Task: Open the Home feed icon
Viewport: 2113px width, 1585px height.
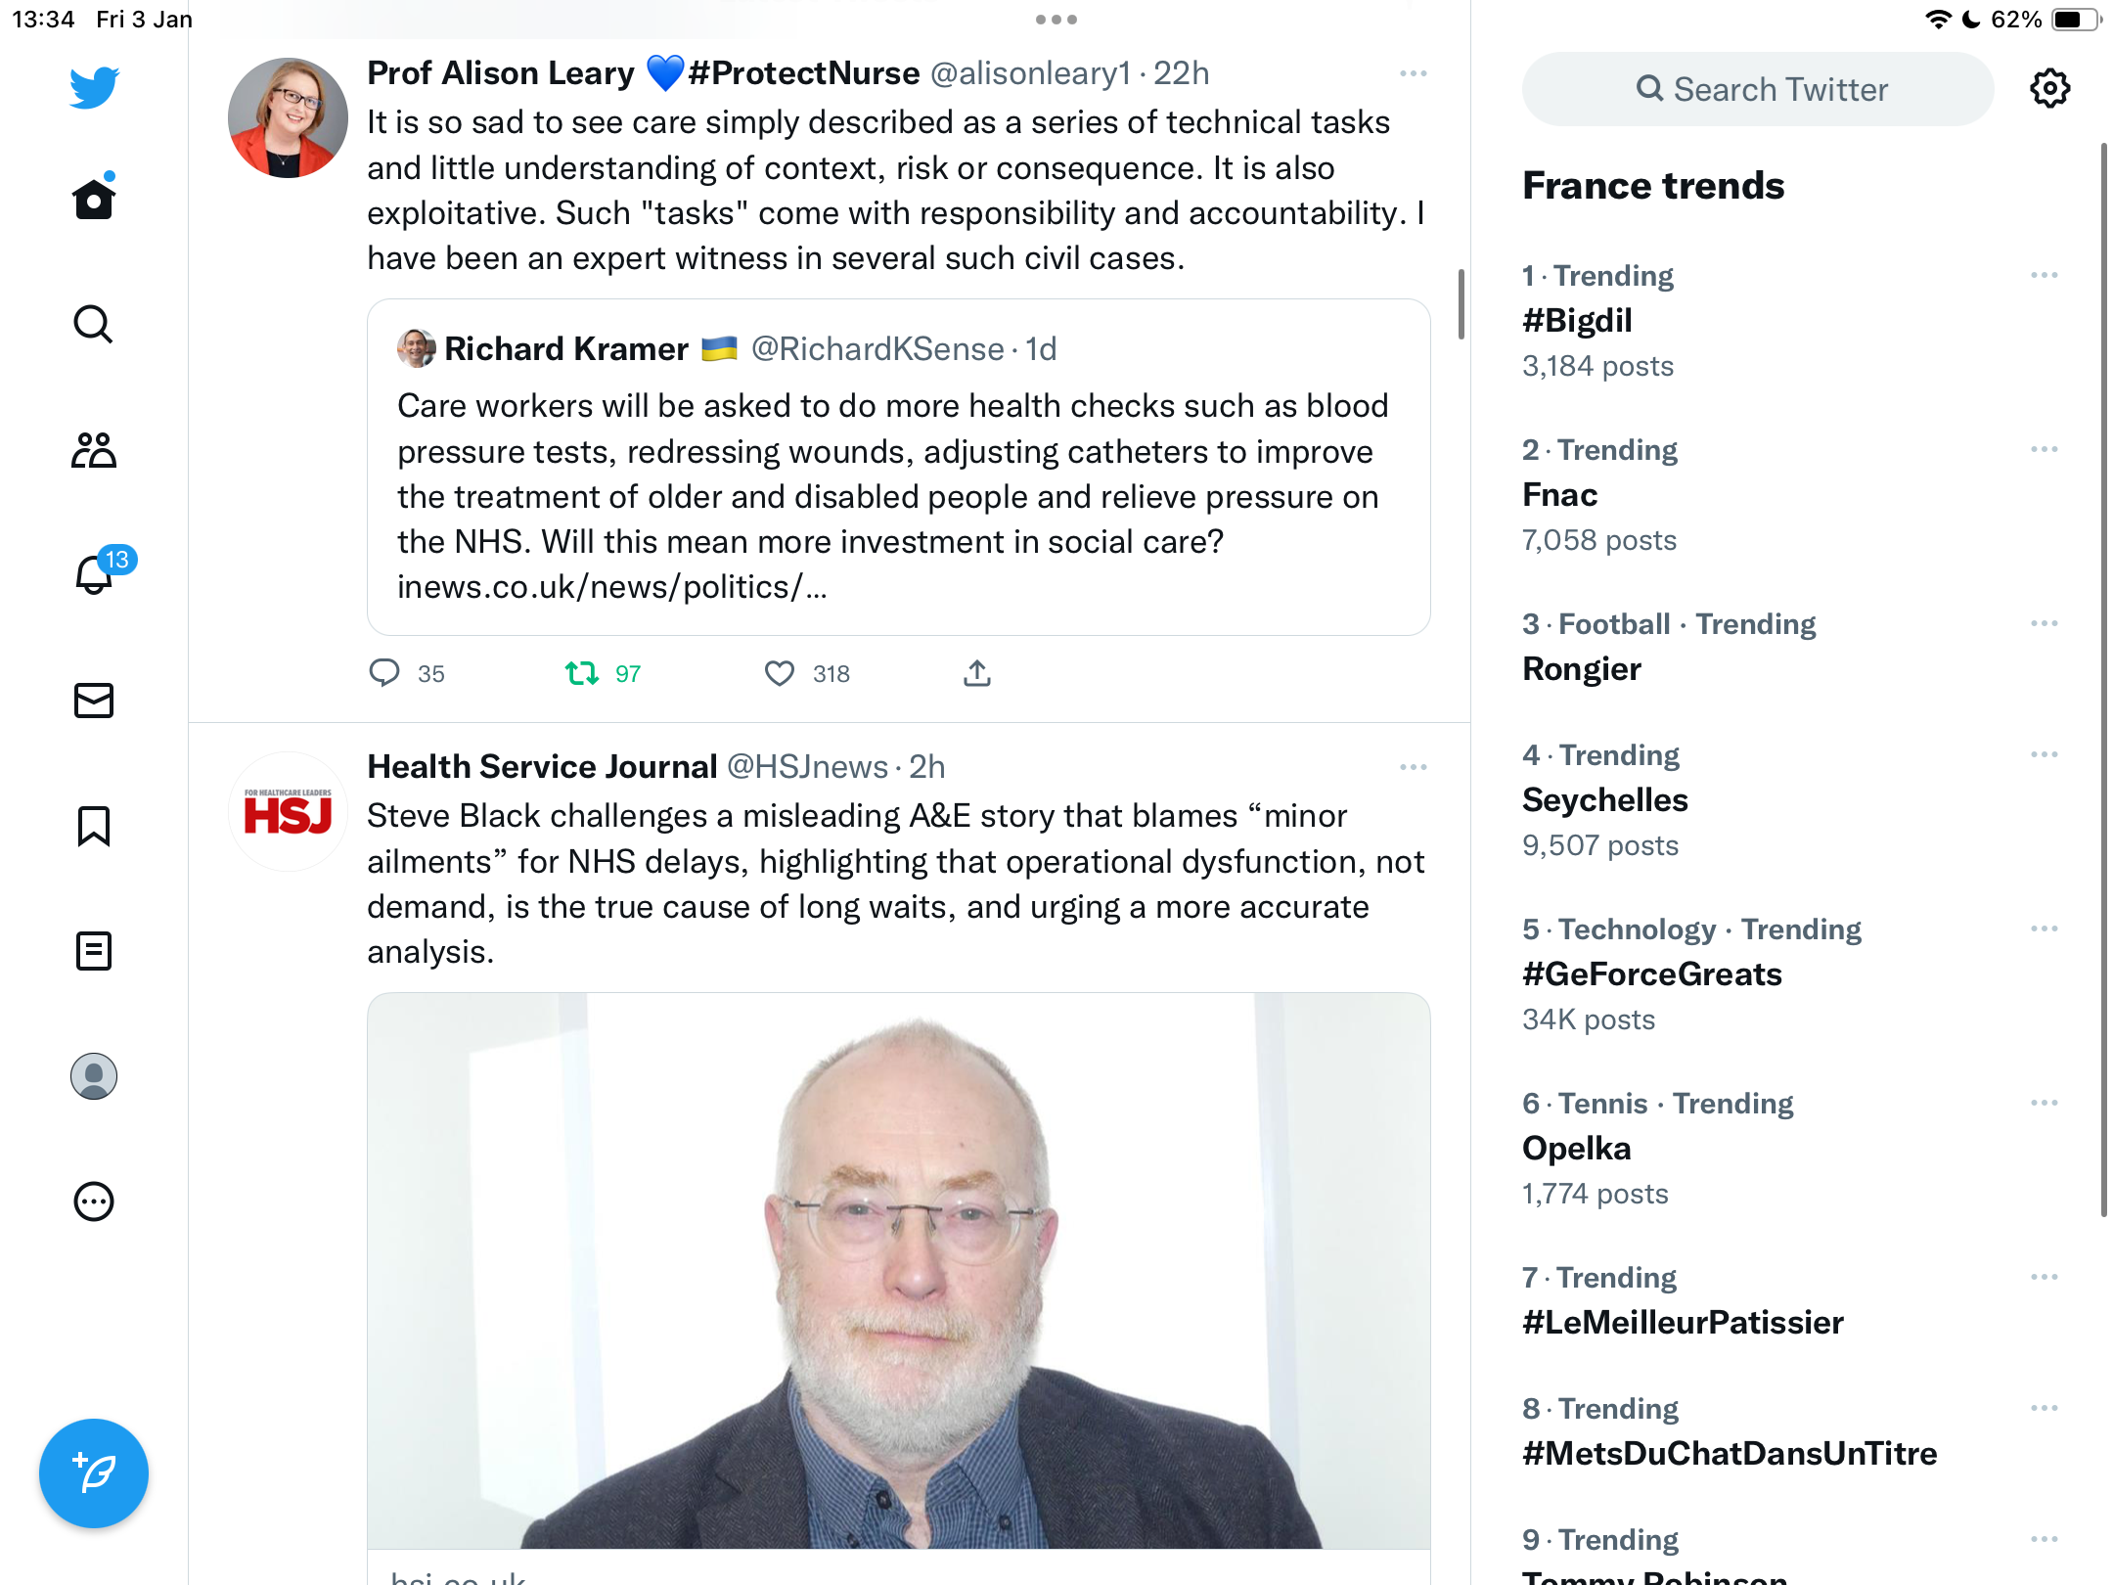Action: click(94, 199)
